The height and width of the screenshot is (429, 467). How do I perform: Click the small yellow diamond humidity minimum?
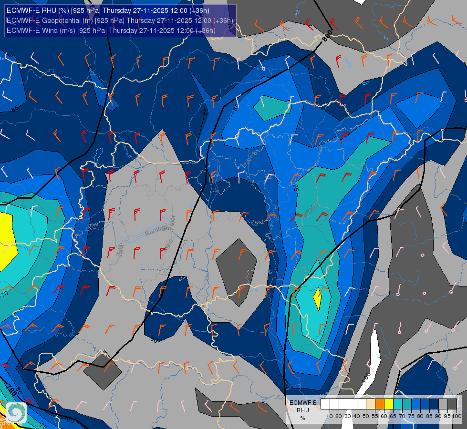tap(318, 299)
